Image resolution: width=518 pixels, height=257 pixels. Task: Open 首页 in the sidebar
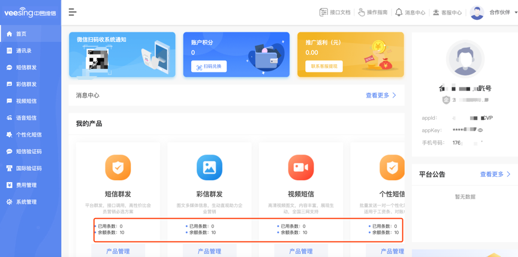31,34
